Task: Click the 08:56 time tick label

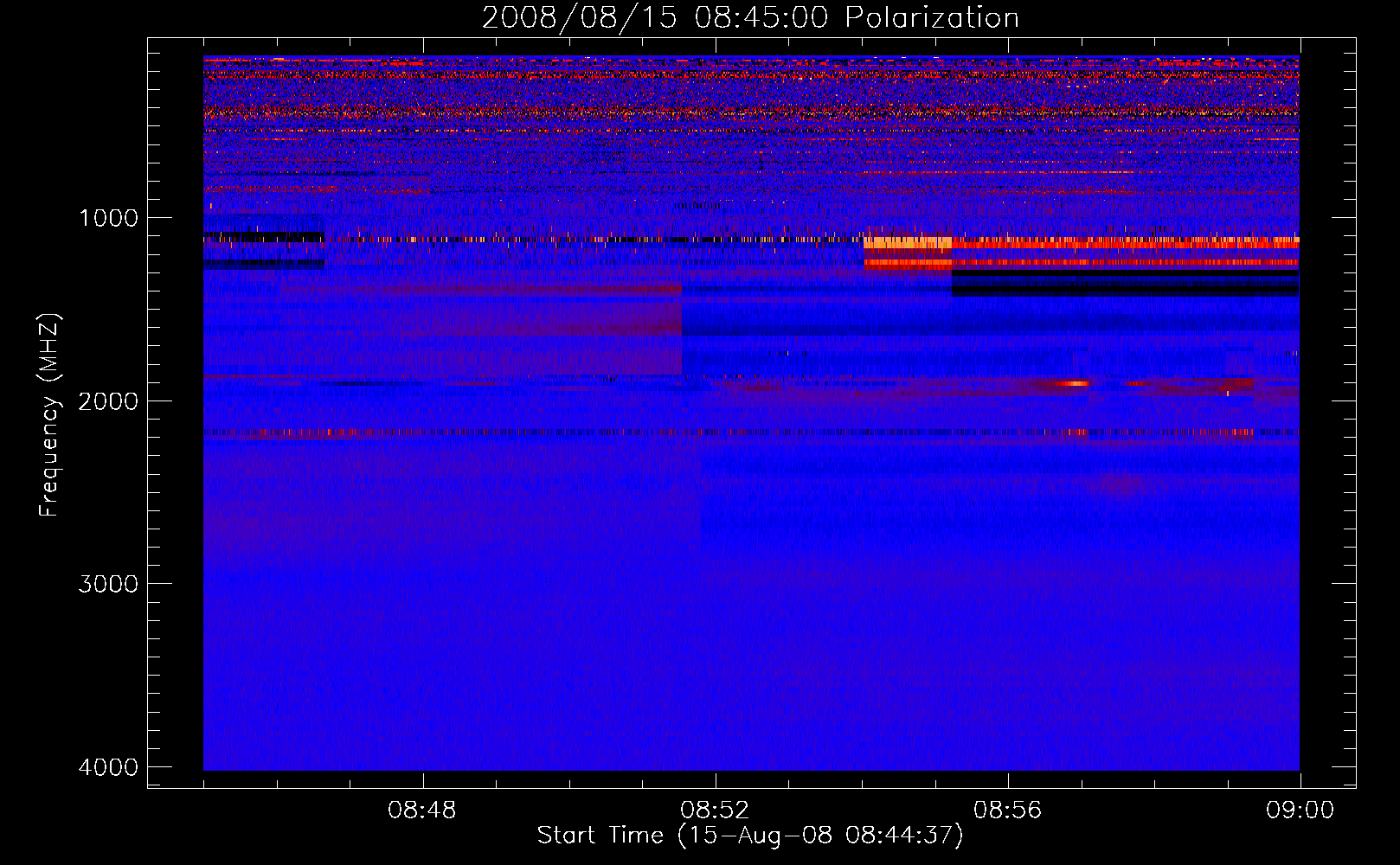Action: [x=1007, y=811]
